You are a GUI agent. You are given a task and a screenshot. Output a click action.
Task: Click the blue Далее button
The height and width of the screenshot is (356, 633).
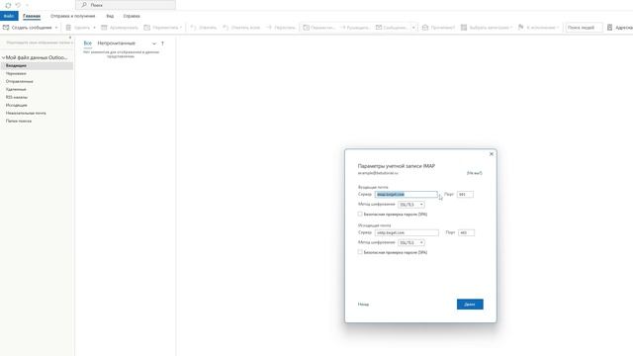coord(470,305)
